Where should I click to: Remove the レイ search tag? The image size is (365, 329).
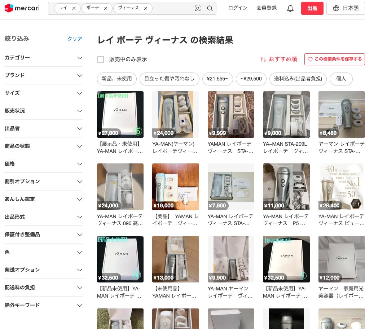point(74,8)
